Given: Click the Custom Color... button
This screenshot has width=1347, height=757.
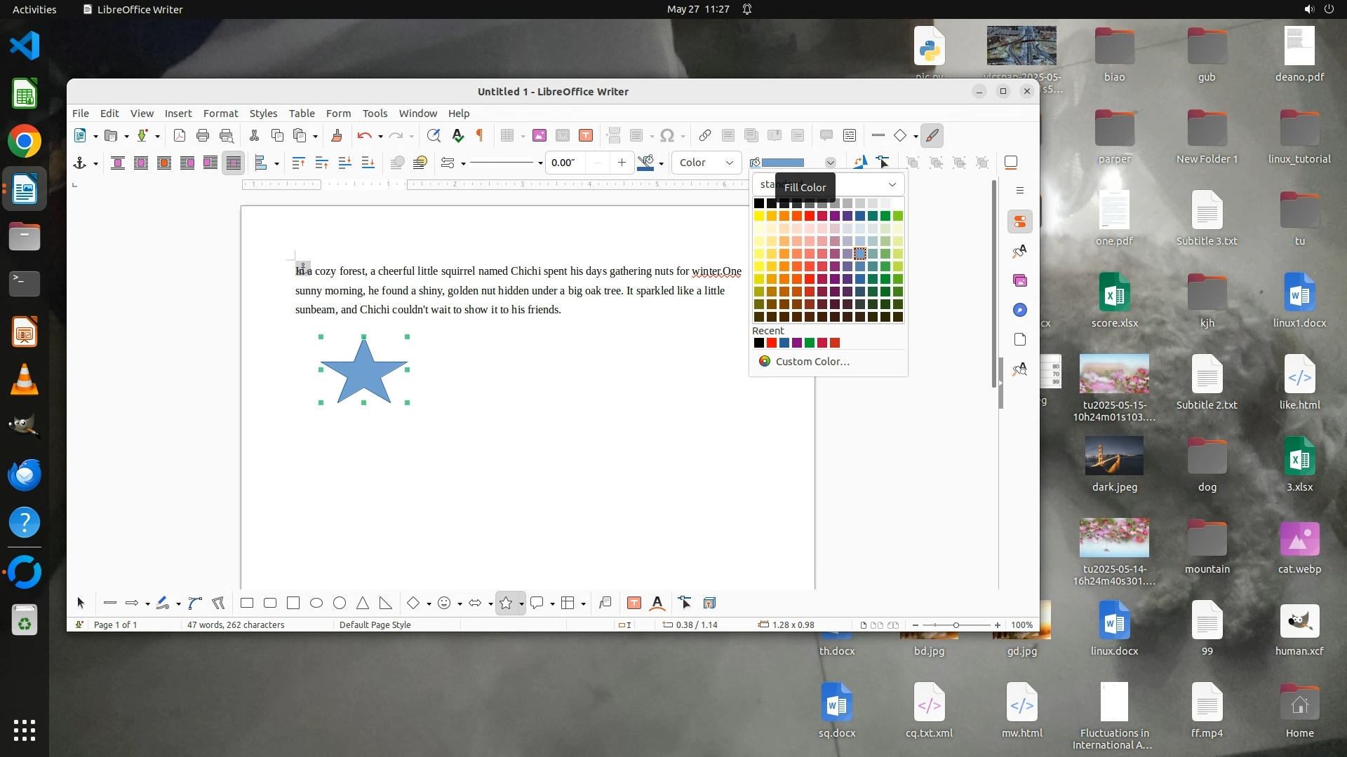Looking at the screenshot, I should coord(812,361).
